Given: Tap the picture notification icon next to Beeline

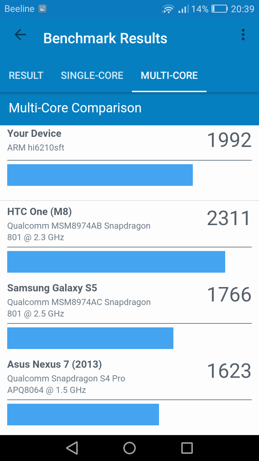Looking at the screenshot, I should (42, 9).
